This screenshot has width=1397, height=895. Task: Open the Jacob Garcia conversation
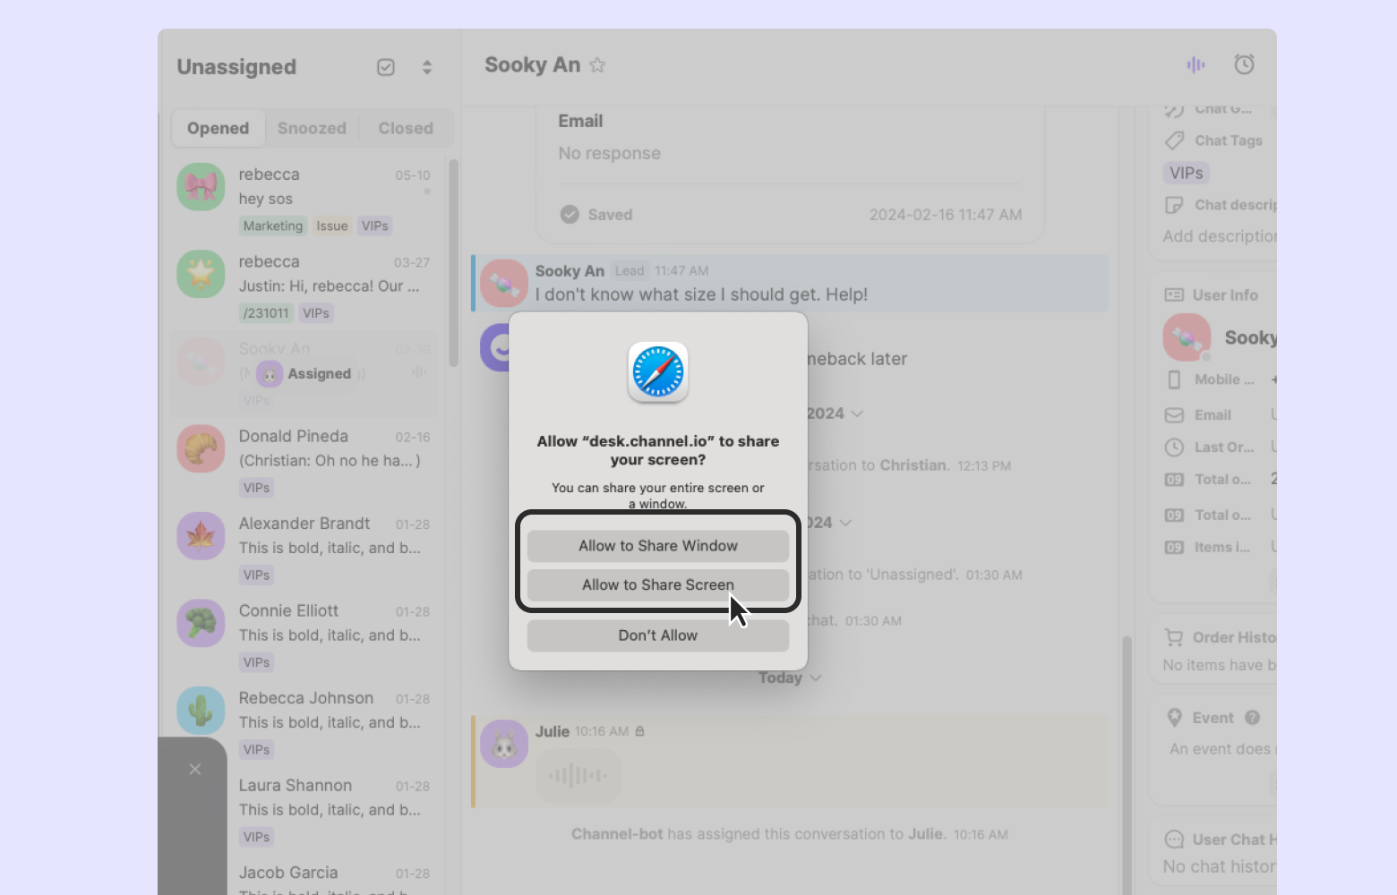point(333,875)
